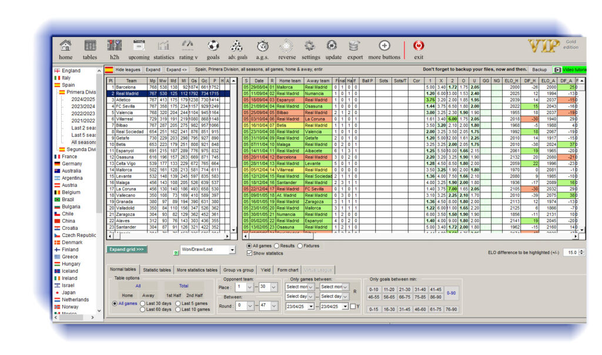
Task: Run the update icon
Action: pyautogui.click(x=332, y=46)
